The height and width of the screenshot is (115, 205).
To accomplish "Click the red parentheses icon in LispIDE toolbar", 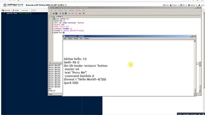I will (76, 13).
